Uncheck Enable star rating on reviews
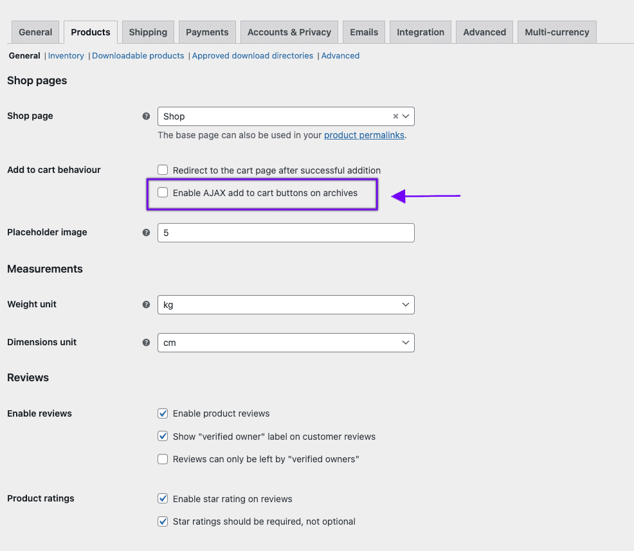The width and height of the screenshot is (634, 551). pos(163,498)
